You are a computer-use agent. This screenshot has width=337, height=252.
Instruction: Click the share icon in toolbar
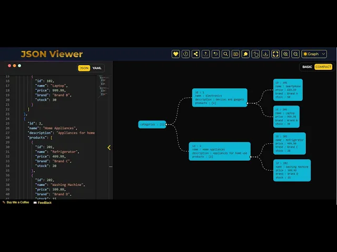pyautogui.click(x=196, y=54)
